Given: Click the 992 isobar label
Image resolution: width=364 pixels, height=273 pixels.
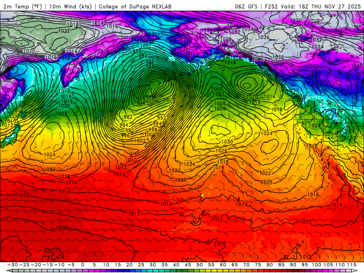Looking at the screenshot, I should (162, 118).
